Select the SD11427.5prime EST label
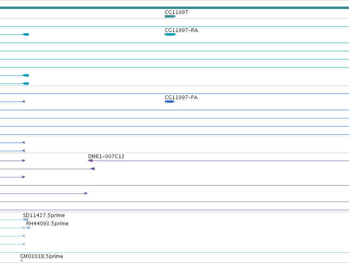 (44, 215)
